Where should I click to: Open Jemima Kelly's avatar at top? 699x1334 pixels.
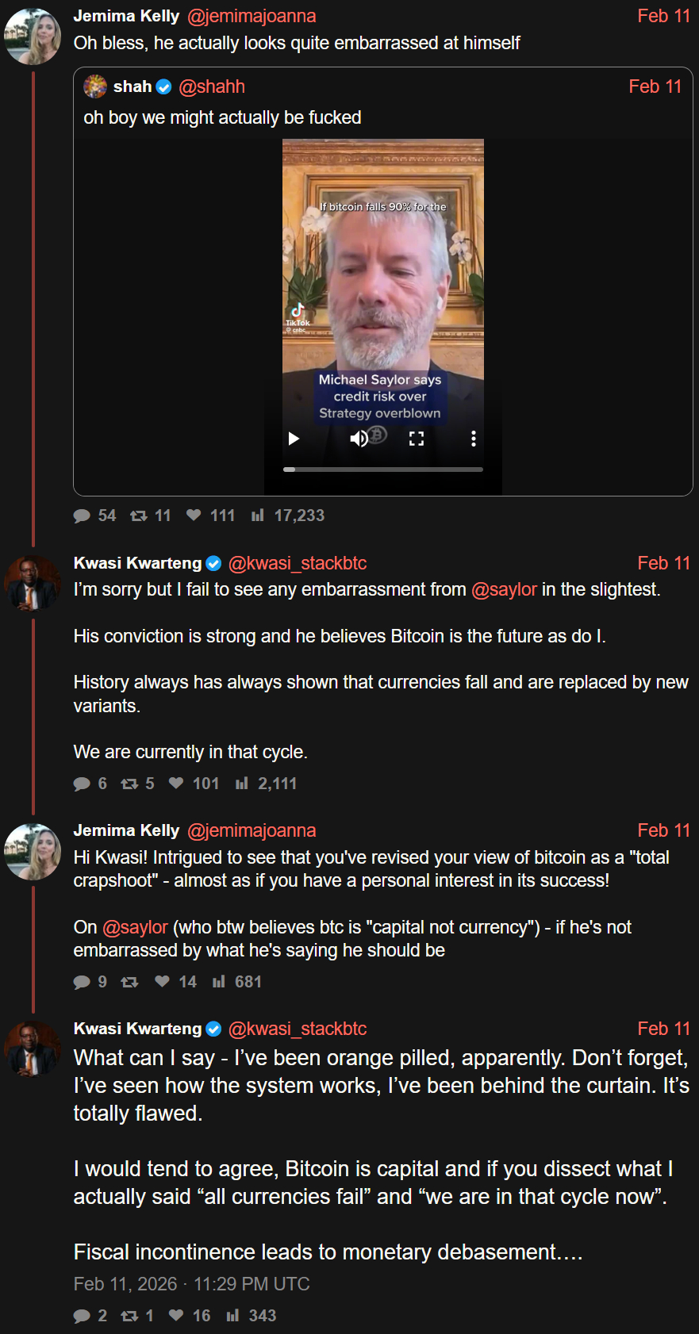click(x=33, y=36)
